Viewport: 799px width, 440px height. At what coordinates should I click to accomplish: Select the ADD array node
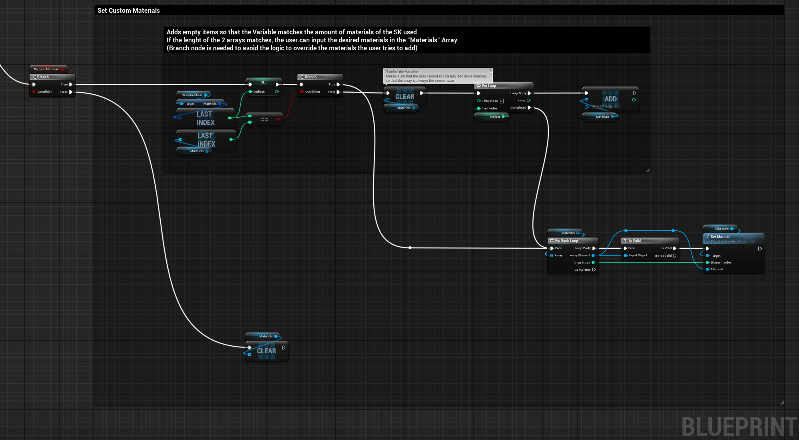pyautogui.click(x=610, y=99)
